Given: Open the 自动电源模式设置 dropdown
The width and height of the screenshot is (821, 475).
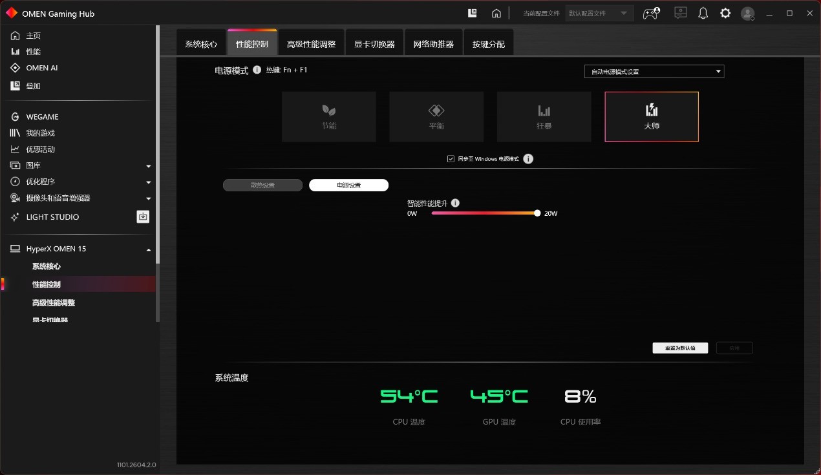Looking at the screenshot, I should 654,72.
